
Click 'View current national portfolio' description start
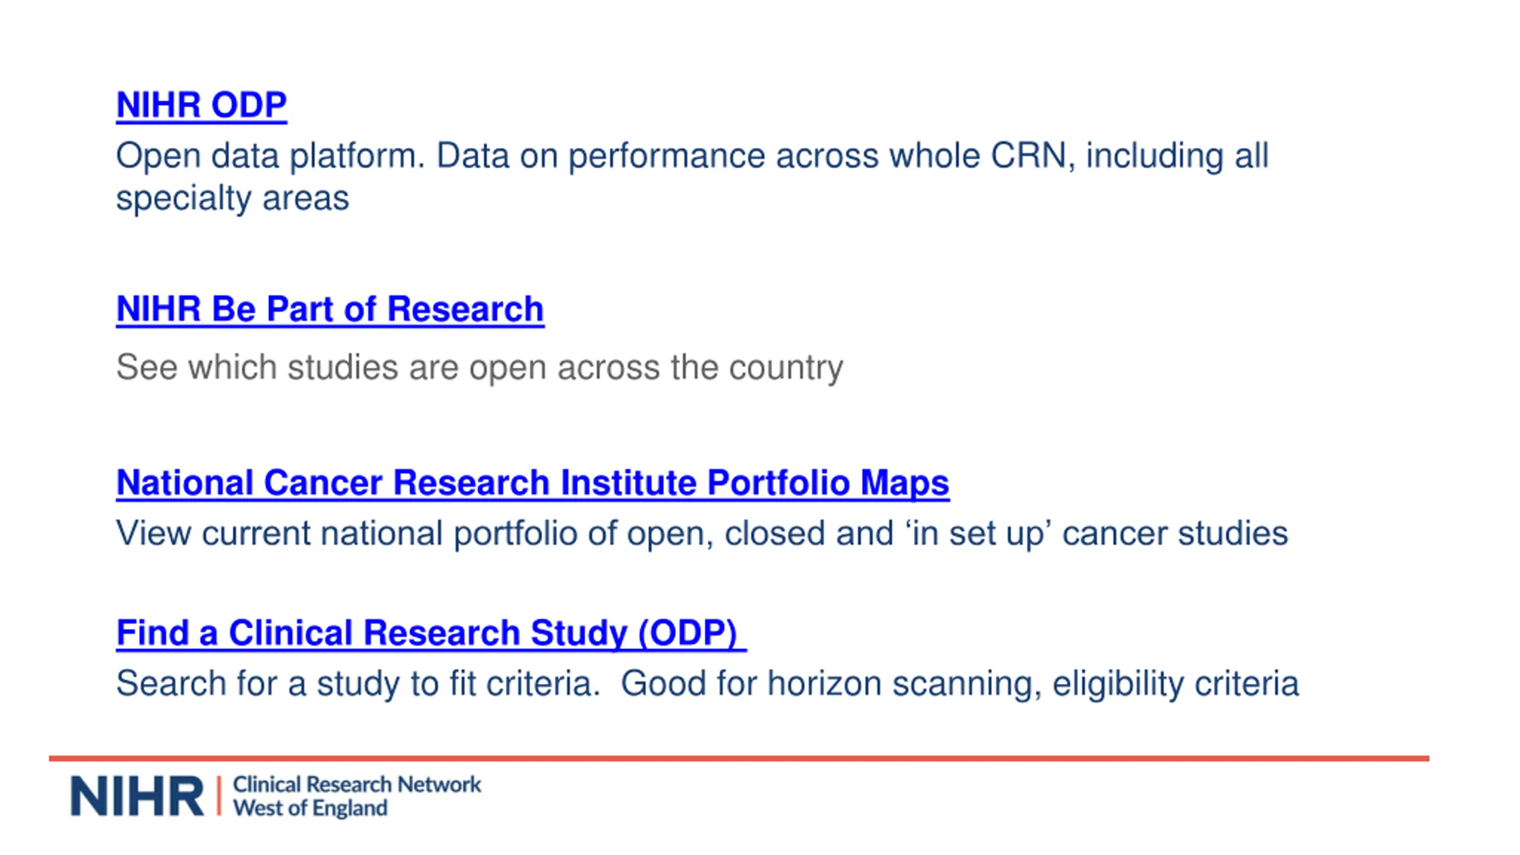click(347, 533)
